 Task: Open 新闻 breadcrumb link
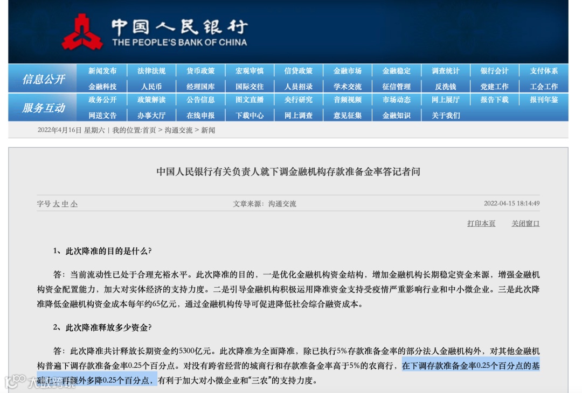208,131
